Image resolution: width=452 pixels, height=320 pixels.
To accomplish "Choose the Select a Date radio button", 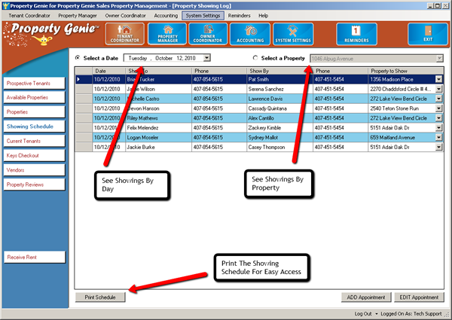I will pos(78,58).
